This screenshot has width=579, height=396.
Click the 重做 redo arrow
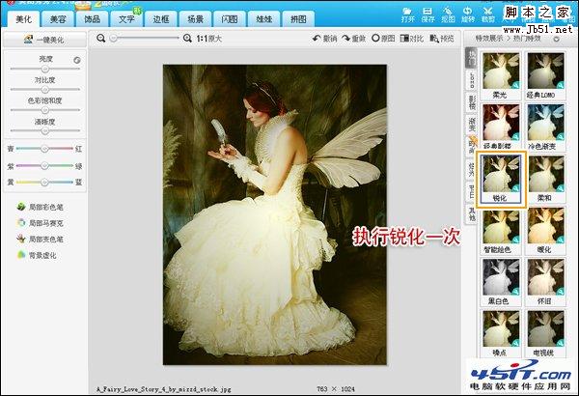pyautogui.click(x=353, y=38)
